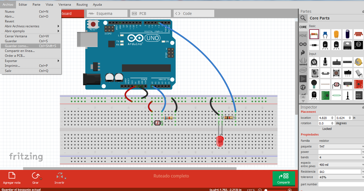The height and width of the screenshot is (191, 364).
Task: Pick the blue ceramic capacitor part
Action: (x=325, y=34)
